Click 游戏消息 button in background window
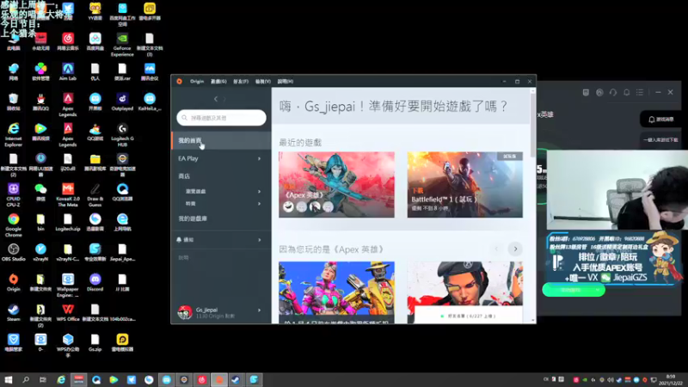The height and width of the screenshot is (387, 688). 661,120
